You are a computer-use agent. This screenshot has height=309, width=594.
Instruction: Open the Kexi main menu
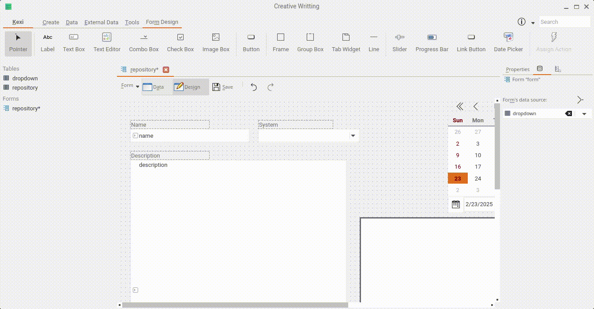[18, 22]
